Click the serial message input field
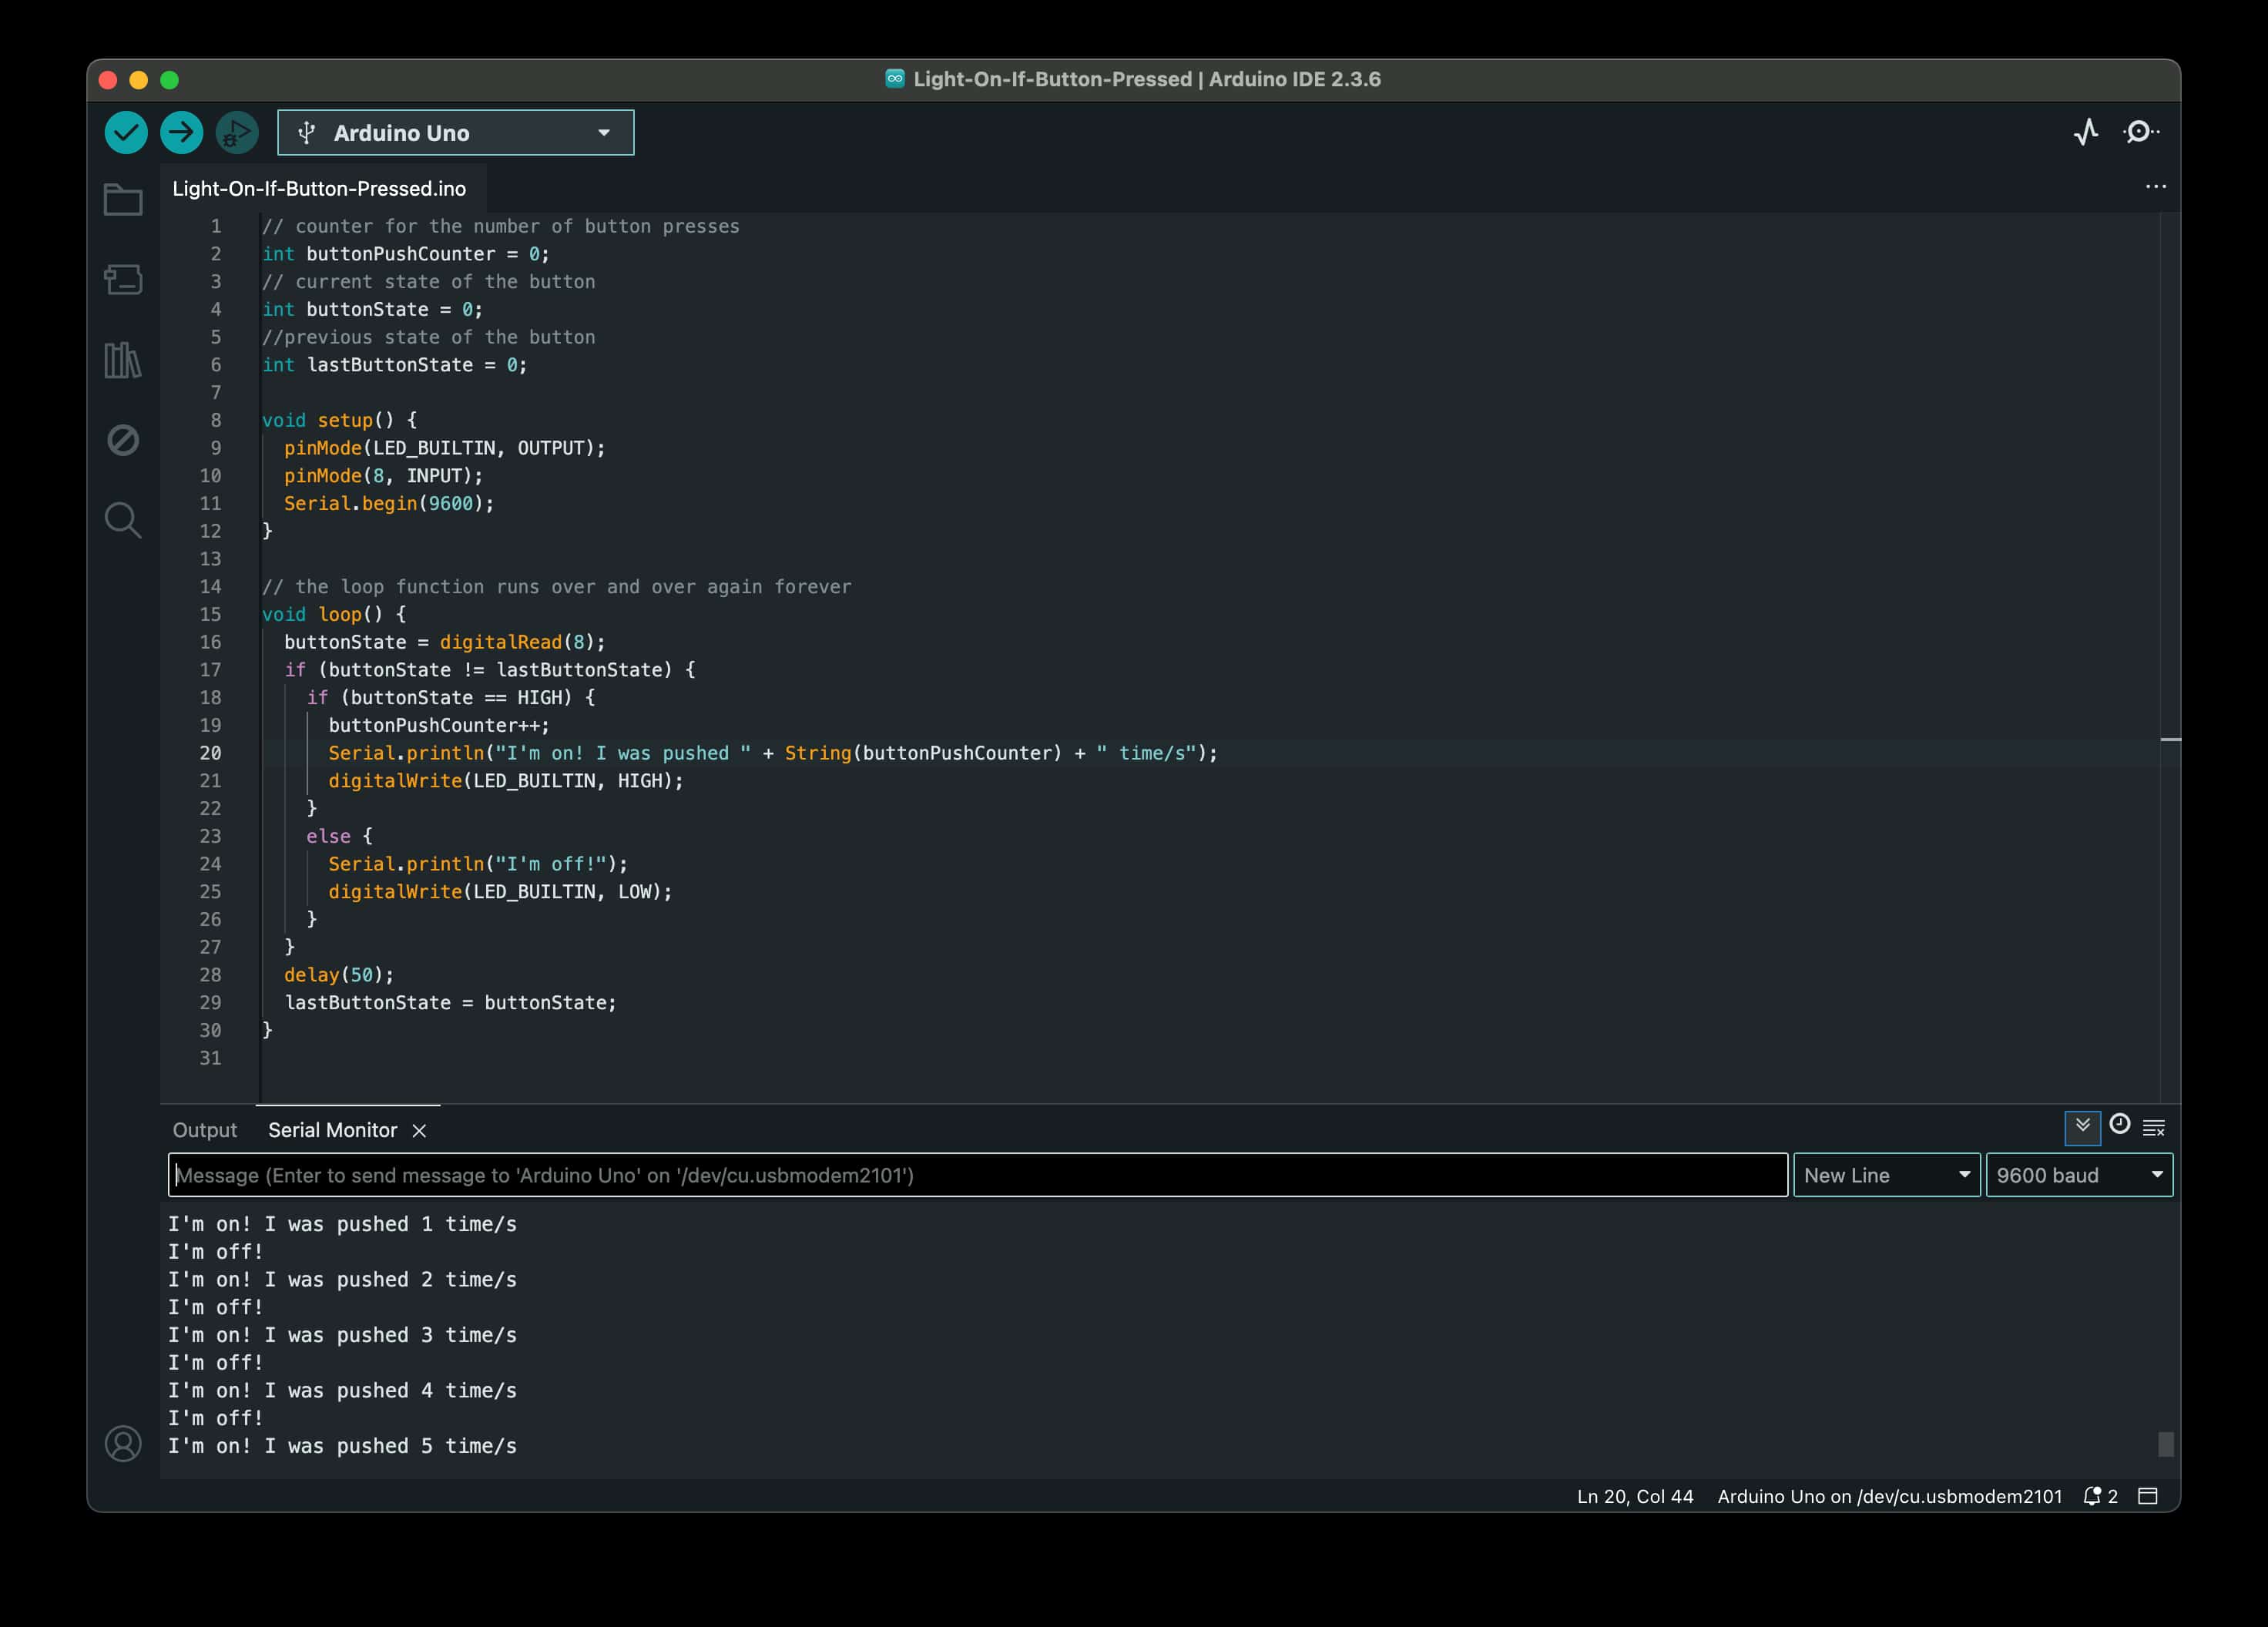 click(977, 1175)
